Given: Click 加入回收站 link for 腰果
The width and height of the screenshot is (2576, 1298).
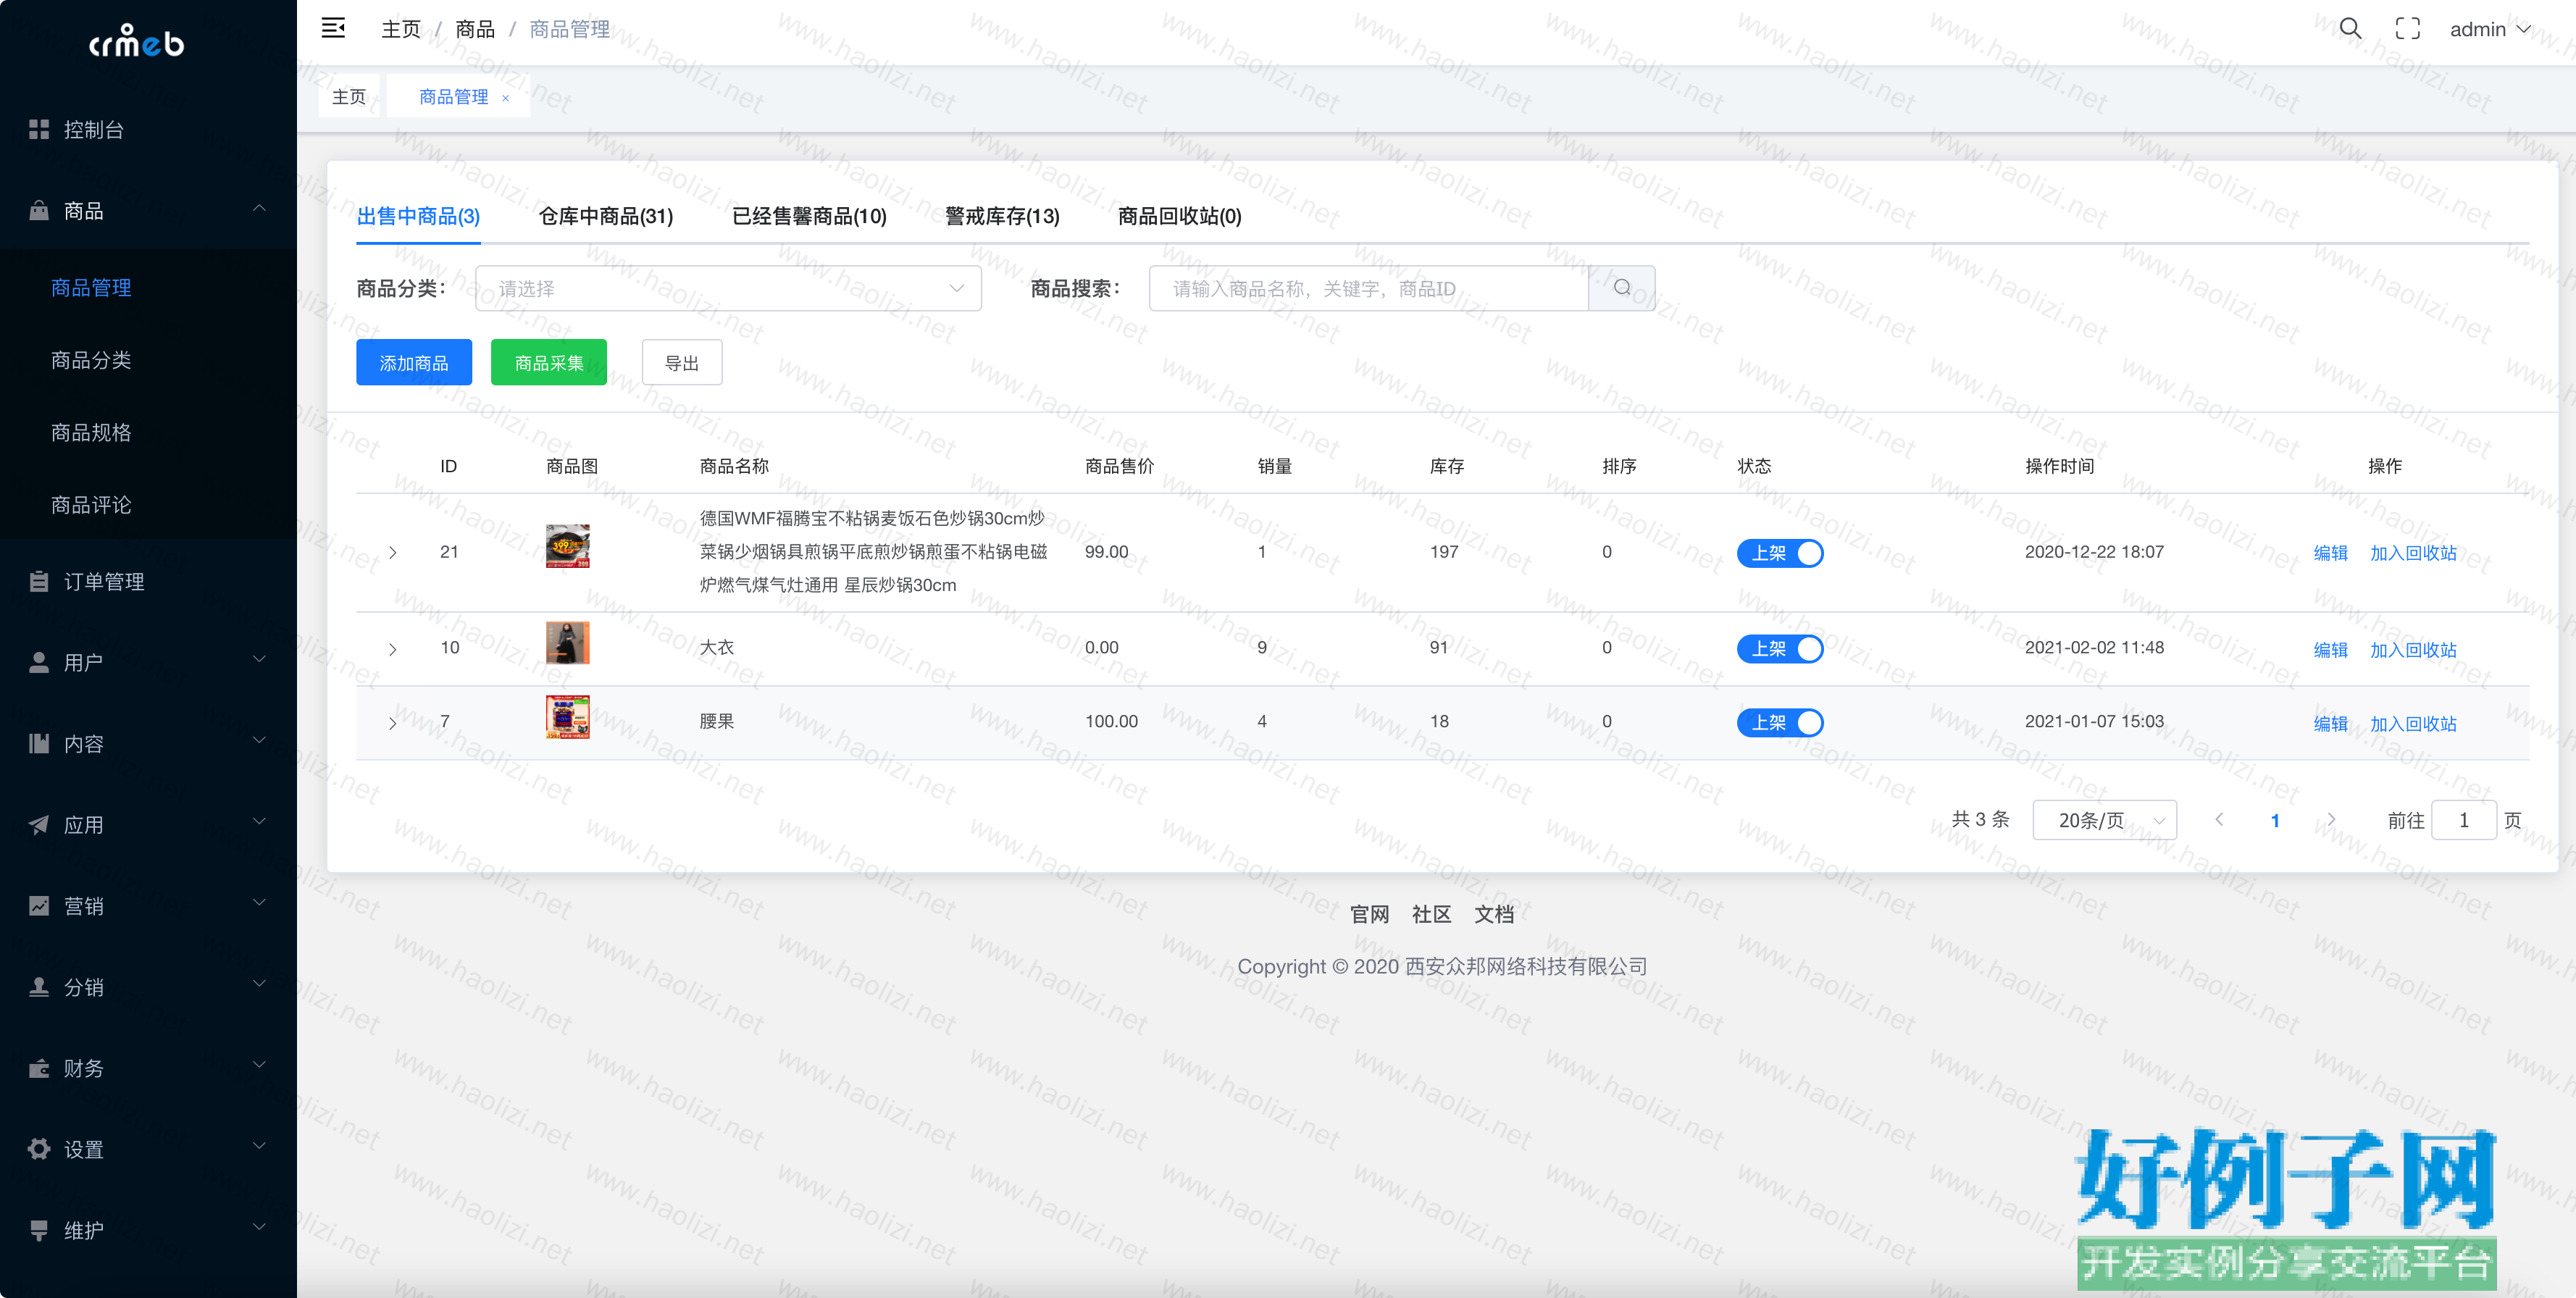Looking at the screenshot, I should click(2412, 723).
